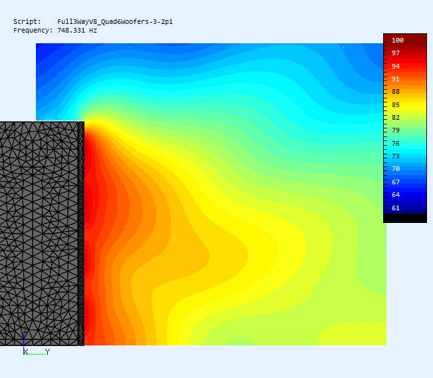Click the Script: label

click(x=27, y=21)
